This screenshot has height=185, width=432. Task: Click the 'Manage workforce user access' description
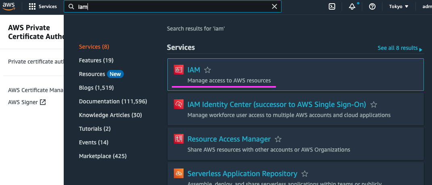pos(289,115)
